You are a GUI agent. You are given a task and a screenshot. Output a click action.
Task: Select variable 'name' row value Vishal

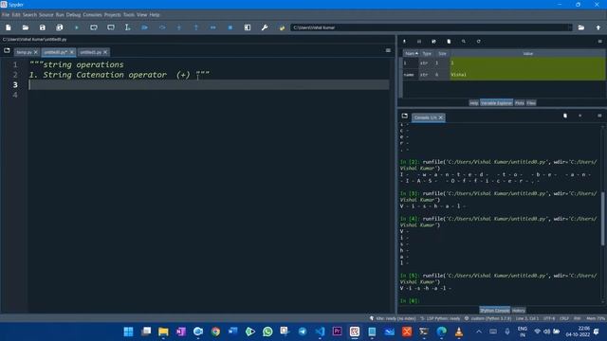527,75
